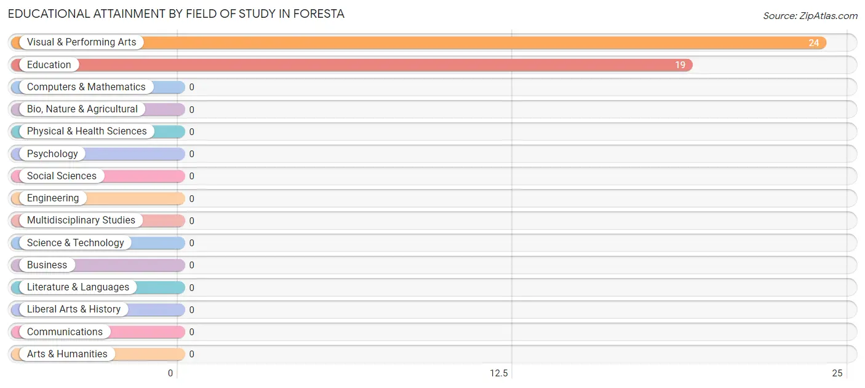The width and height of the screenshot is (865, 388).
Task: Click the 0 value beside Liberal Arts & History
Action: tap(191, 310)
